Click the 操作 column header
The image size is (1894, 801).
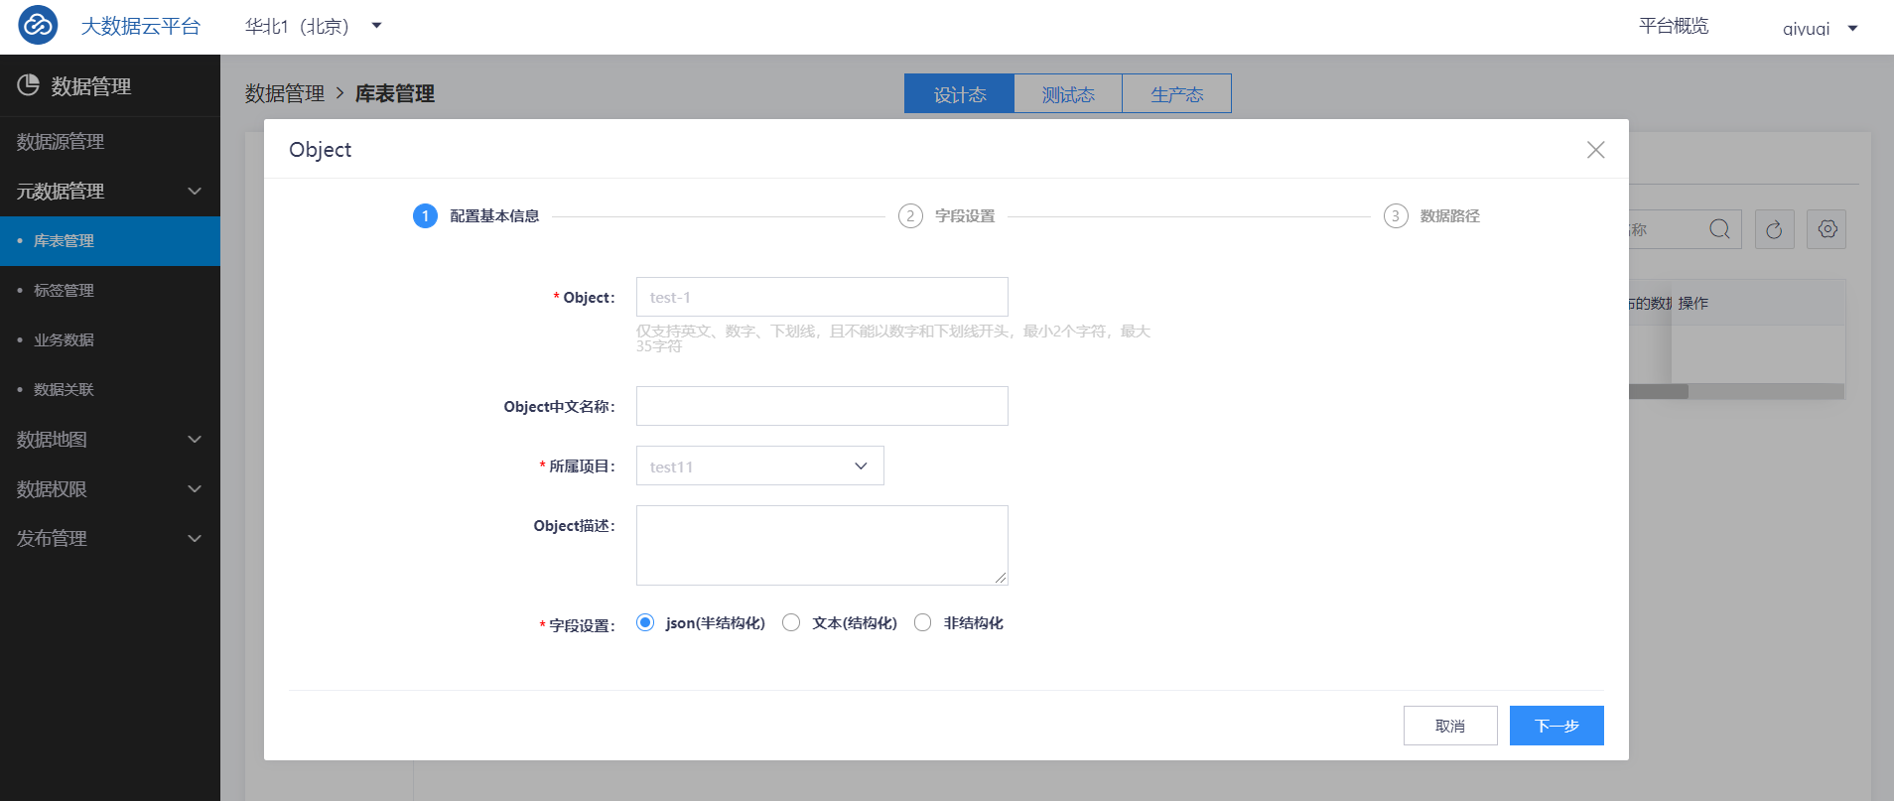pos(1693,303)
